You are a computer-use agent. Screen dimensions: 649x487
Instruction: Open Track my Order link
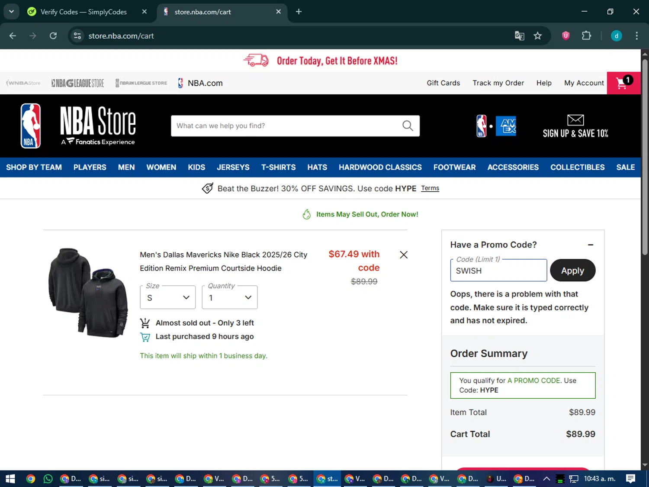[498, 83]
